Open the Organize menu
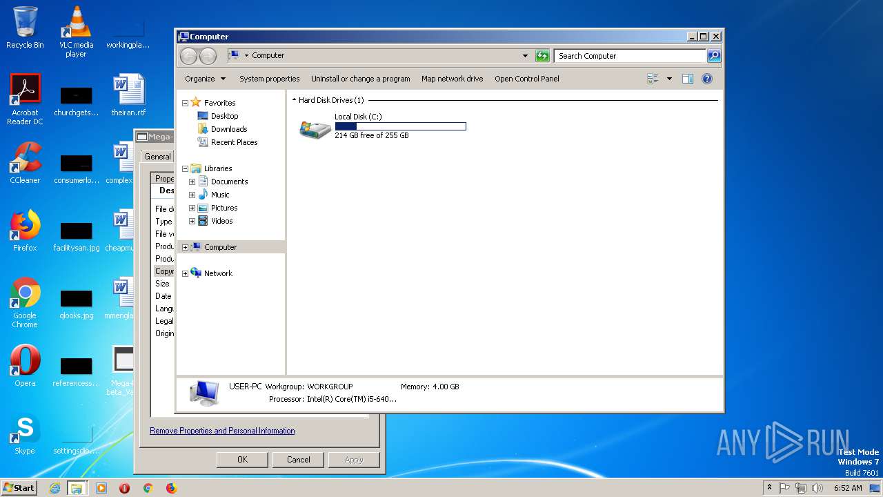883x497 pixels. (205, 79)
